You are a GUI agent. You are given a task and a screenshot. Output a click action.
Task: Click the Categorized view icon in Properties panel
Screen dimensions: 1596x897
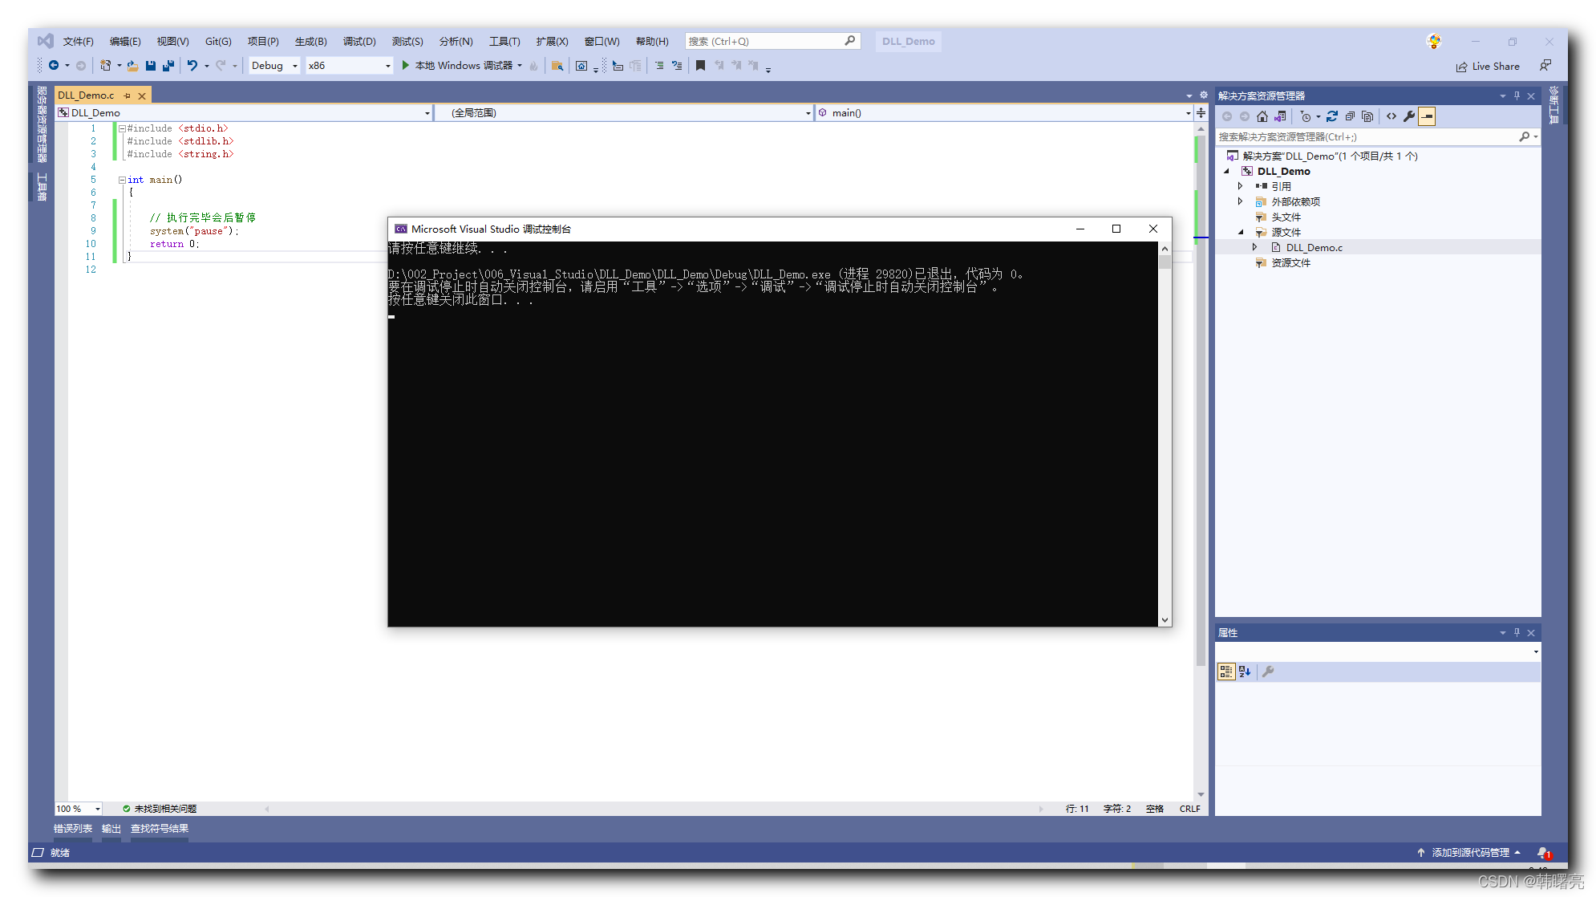[x=1226, y=672]
